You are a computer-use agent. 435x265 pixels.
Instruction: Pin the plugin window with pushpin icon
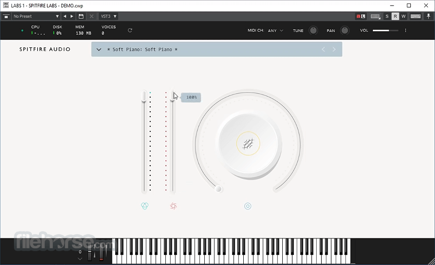click(x=429, y=16)
